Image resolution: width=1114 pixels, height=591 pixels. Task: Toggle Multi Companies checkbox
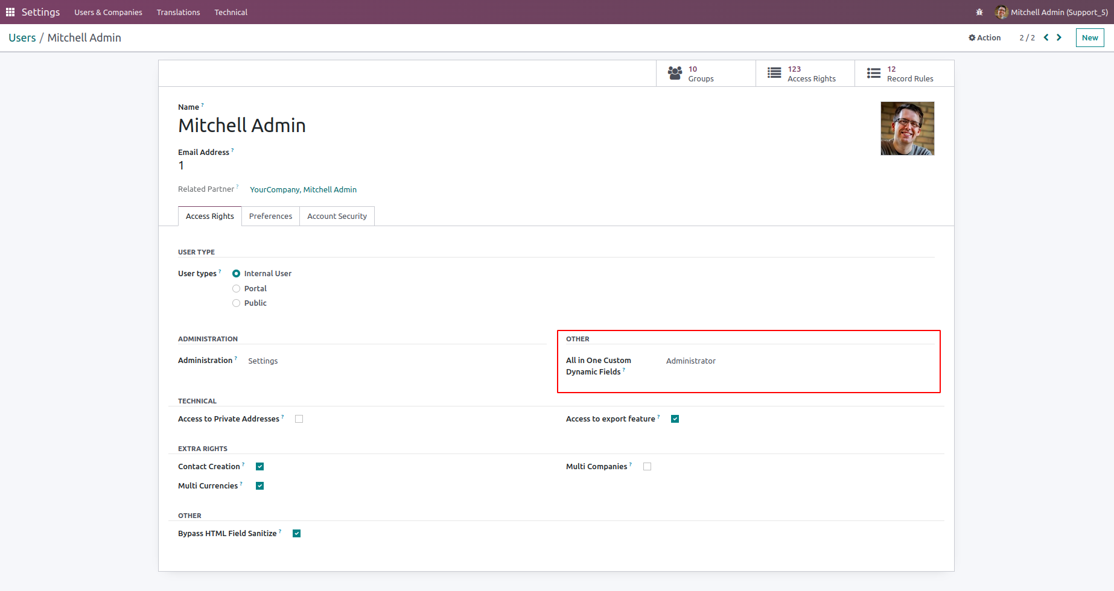[x=648, y=467]
